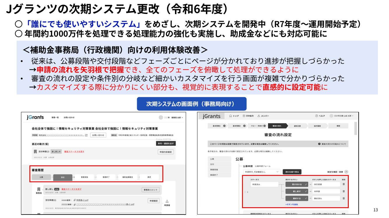Open external link icon beside 申請者 company name
389x218 pixels.
(86, 135)
